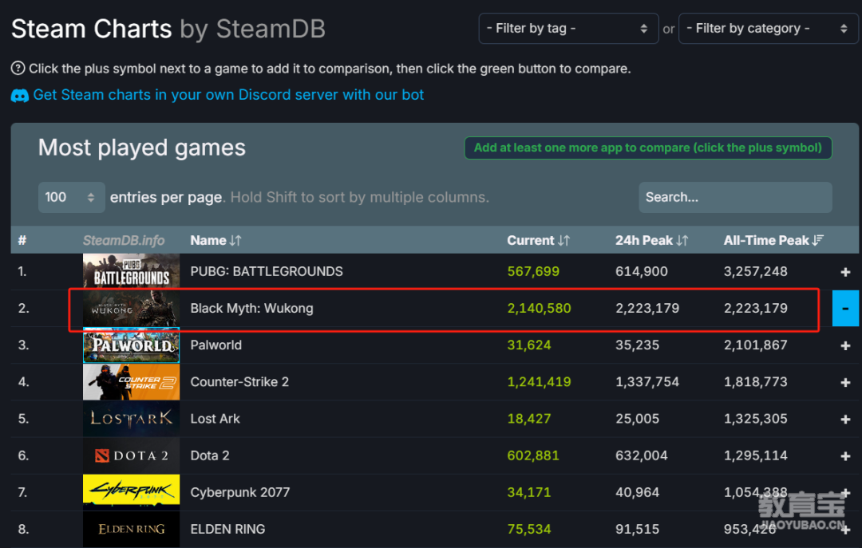862x548 pixels.
Task: Open the Palworld game link
Action: (x=216, y=345)
